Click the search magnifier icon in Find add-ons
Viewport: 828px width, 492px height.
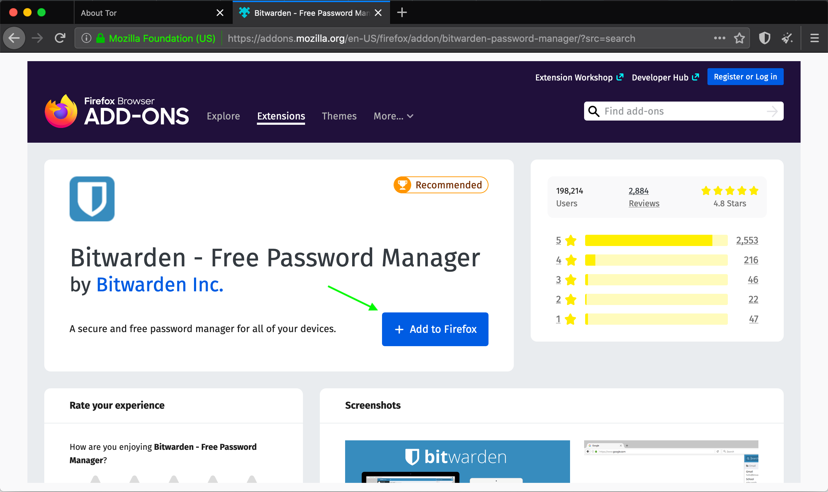pos(594,111)
